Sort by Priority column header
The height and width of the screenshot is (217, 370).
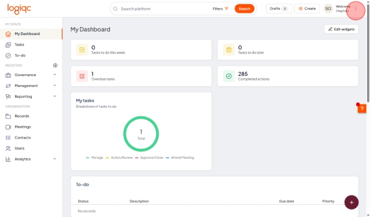click(x=328, y=201)
